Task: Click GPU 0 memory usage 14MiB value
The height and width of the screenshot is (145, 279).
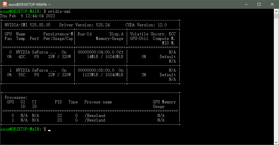Action: click(92, 57)
